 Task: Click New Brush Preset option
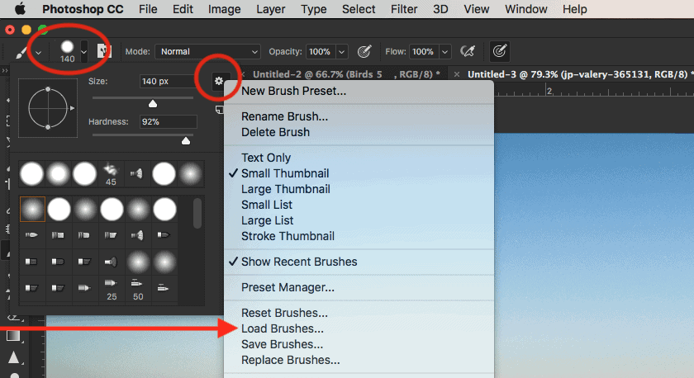(x=293, y=91)
